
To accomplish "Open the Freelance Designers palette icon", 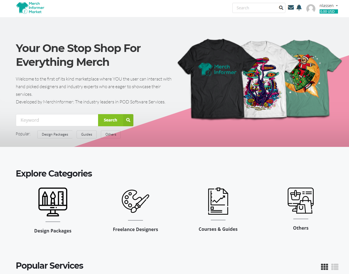I will [135, 201].
